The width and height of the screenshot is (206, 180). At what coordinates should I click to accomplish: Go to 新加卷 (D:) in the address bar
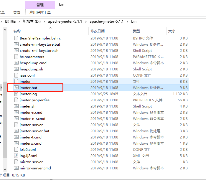click(x=32, y=22)
